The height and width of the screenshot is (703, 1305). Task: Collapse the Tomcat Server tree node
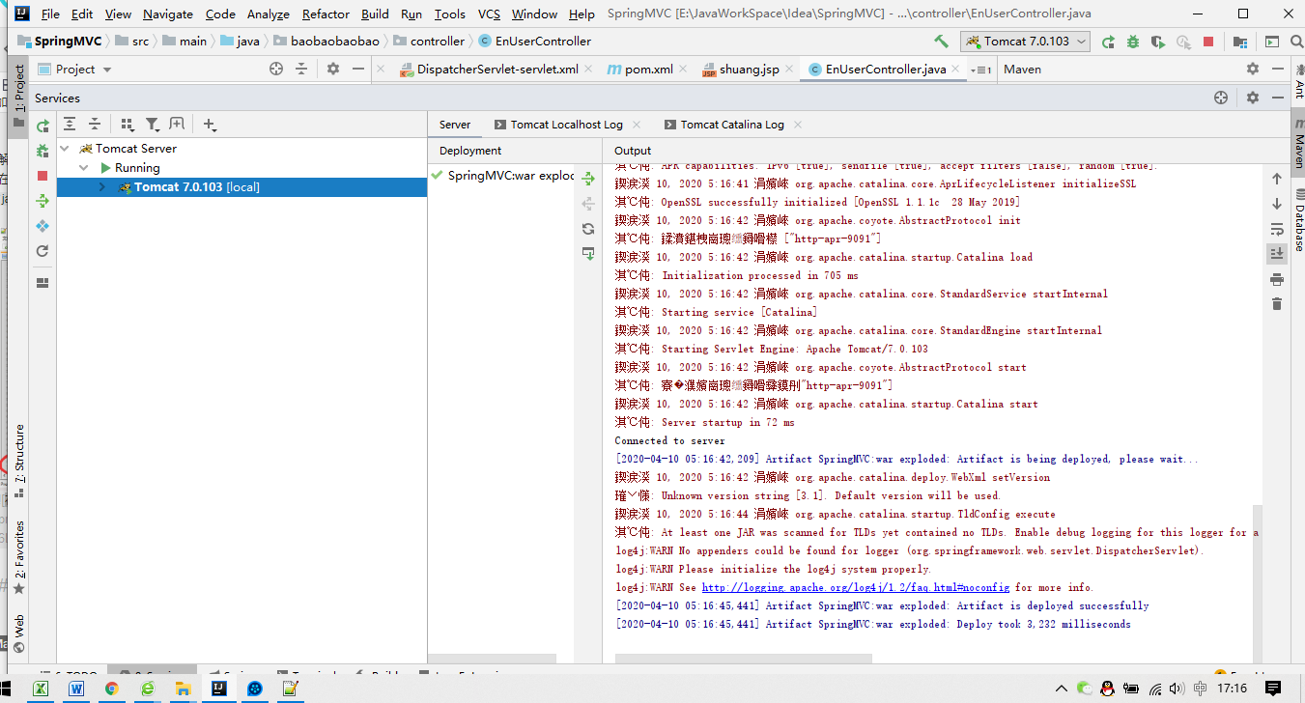click(x=65, y=149)
